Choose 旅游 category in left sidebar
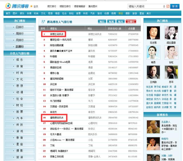This screenshot has height=161, width=183. click(20, 157)
